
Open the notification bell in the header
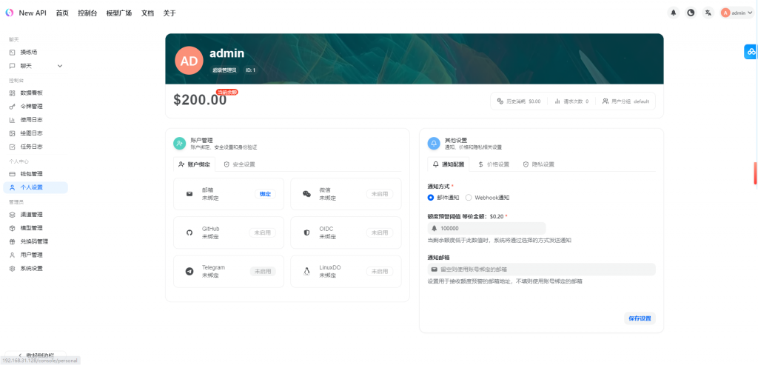(673, 13)
